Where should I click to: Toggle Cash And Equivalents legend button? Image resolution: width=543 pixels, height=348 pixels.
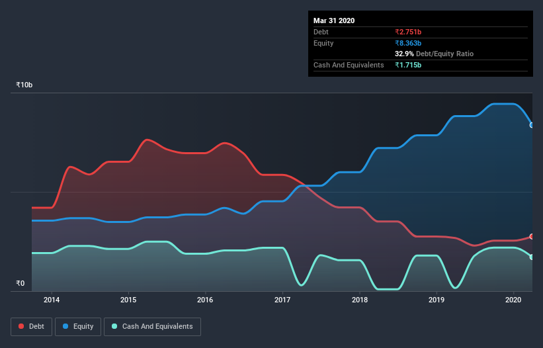pos(152,327)
